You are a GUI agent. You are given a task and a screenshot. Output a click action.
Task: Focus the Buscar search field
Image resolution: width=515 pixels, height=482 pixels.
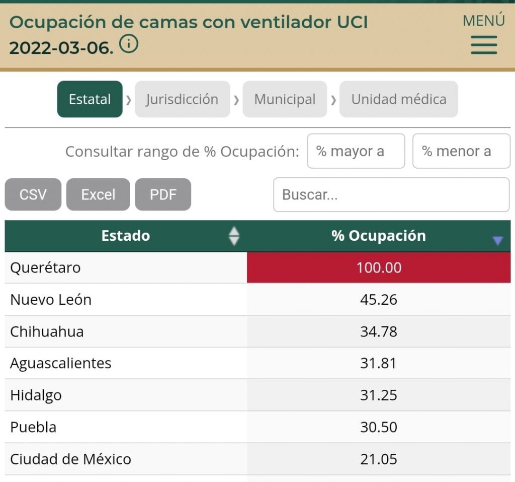coord(391,194)
